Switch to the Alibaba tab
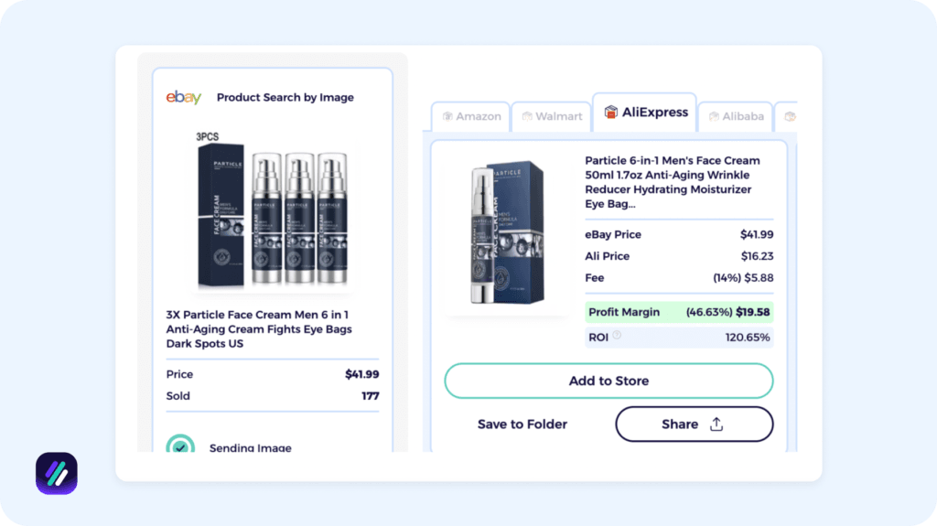This screenshot has width=937, height=526. click(x=737, y=116)
